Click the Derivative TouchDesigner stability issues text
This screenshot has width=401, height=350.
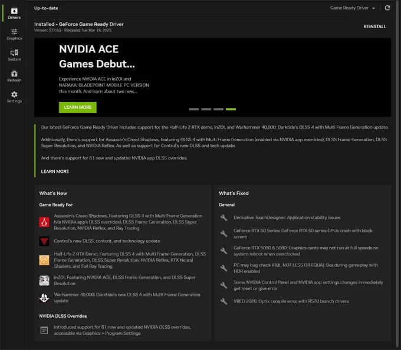pos(287,218)
